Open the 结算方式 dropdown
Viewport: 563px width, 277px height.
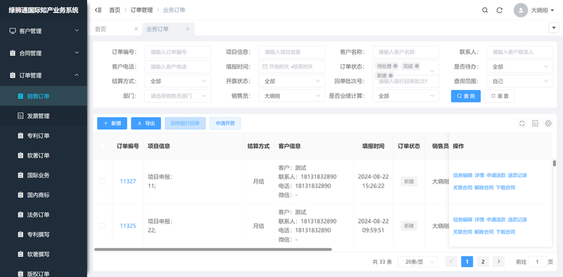point(178,81)
